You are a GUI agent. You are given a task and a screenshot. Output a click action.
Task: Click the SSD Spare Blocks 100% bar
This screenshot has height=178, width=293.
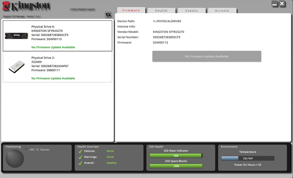[176, 166]
